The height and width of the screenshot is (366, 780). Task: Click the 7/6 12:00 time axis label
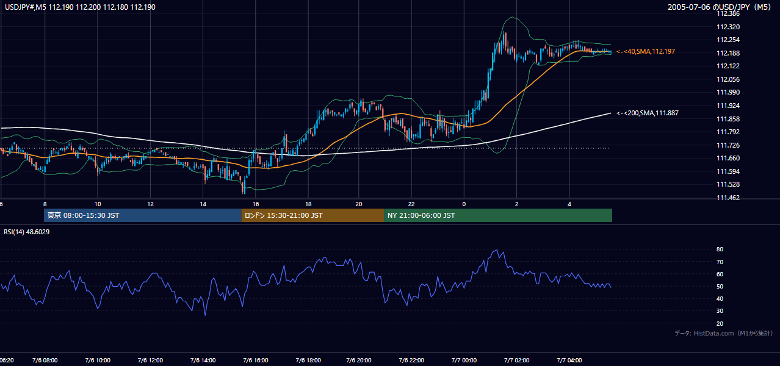(x=150, y=361)
